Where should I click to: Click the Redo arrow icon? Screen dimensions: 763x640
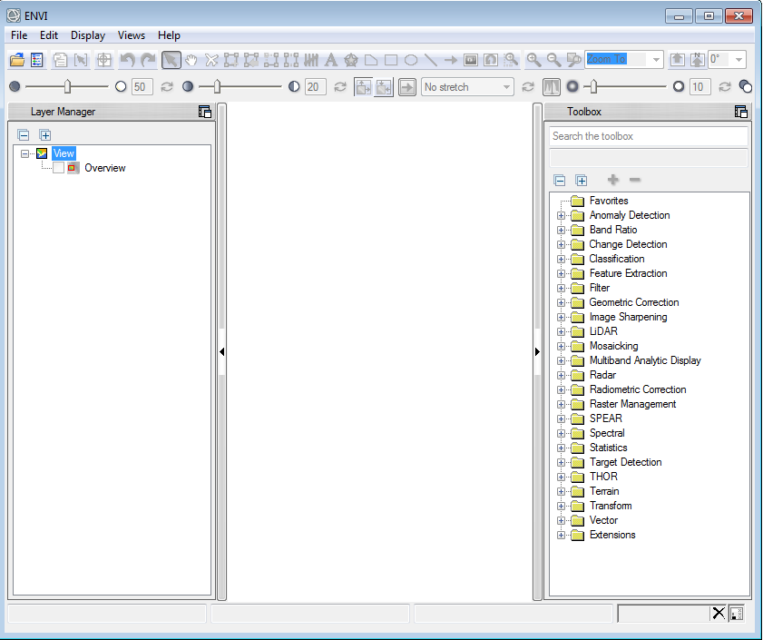[148, 60]
